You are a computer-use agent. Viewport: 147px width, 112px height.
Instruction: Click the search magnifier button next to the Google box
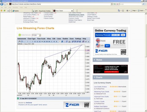[143, 4]
